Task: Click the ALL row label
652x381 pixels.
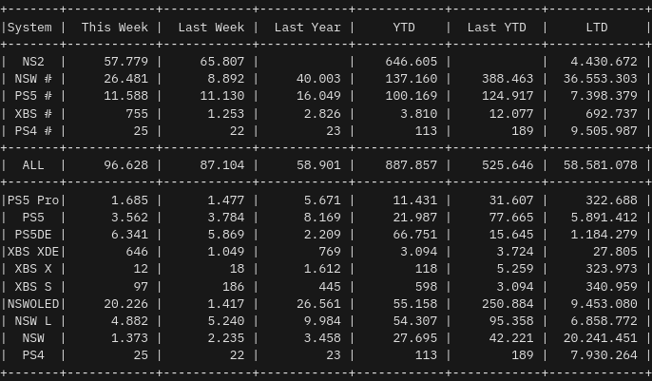Action: pyautogui.click(x=33, y=165)
